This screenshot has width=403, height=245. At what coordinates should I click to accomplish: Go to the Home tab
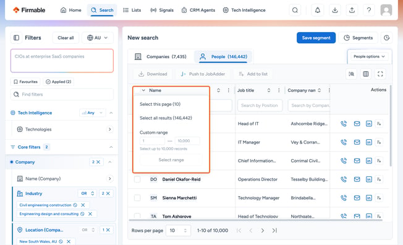tap(71, 11)
